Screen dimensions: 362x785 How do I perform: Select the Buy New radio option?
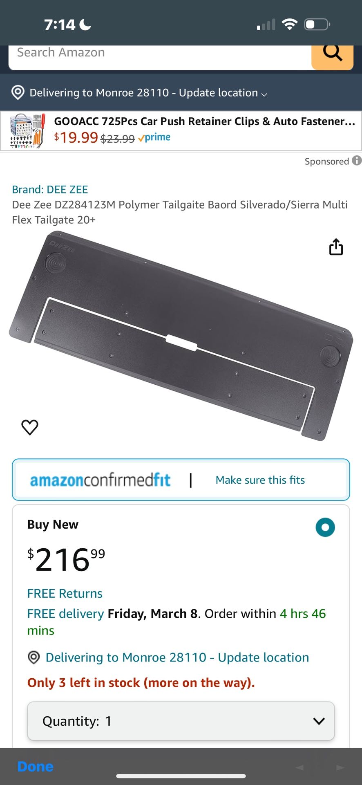(325, 527)
